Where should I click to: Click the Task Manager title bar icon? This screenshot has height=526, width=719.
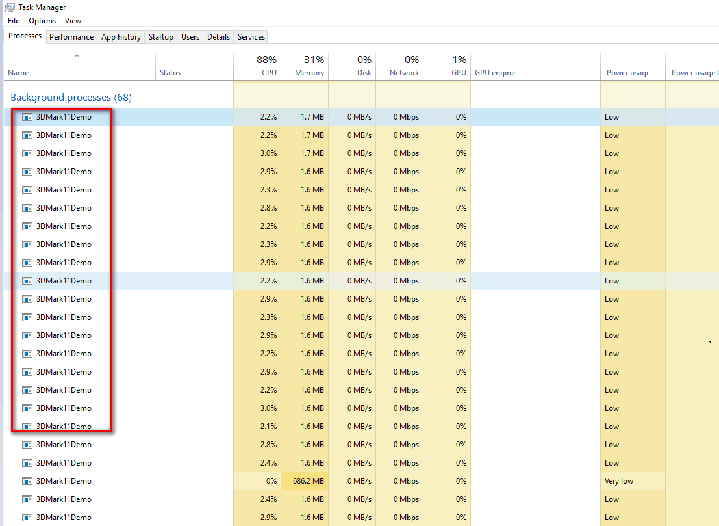pos(9,7)
